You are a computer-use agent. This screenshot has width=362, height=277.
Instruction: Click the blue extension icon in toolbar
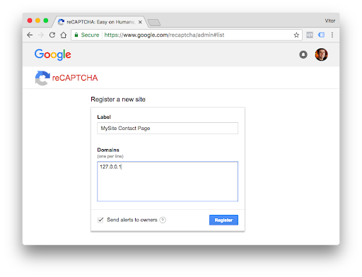(321, 35)
